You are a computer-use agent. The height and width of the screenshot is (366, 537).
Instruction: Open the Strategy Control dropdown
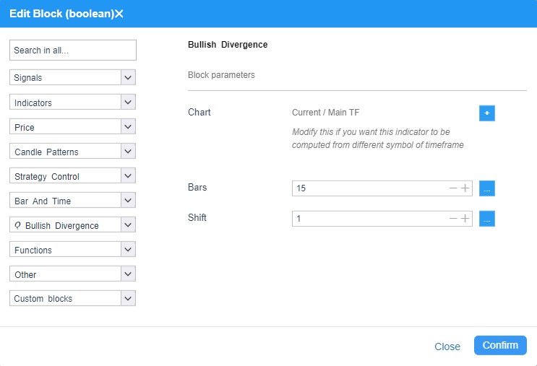tap(128, 176)
